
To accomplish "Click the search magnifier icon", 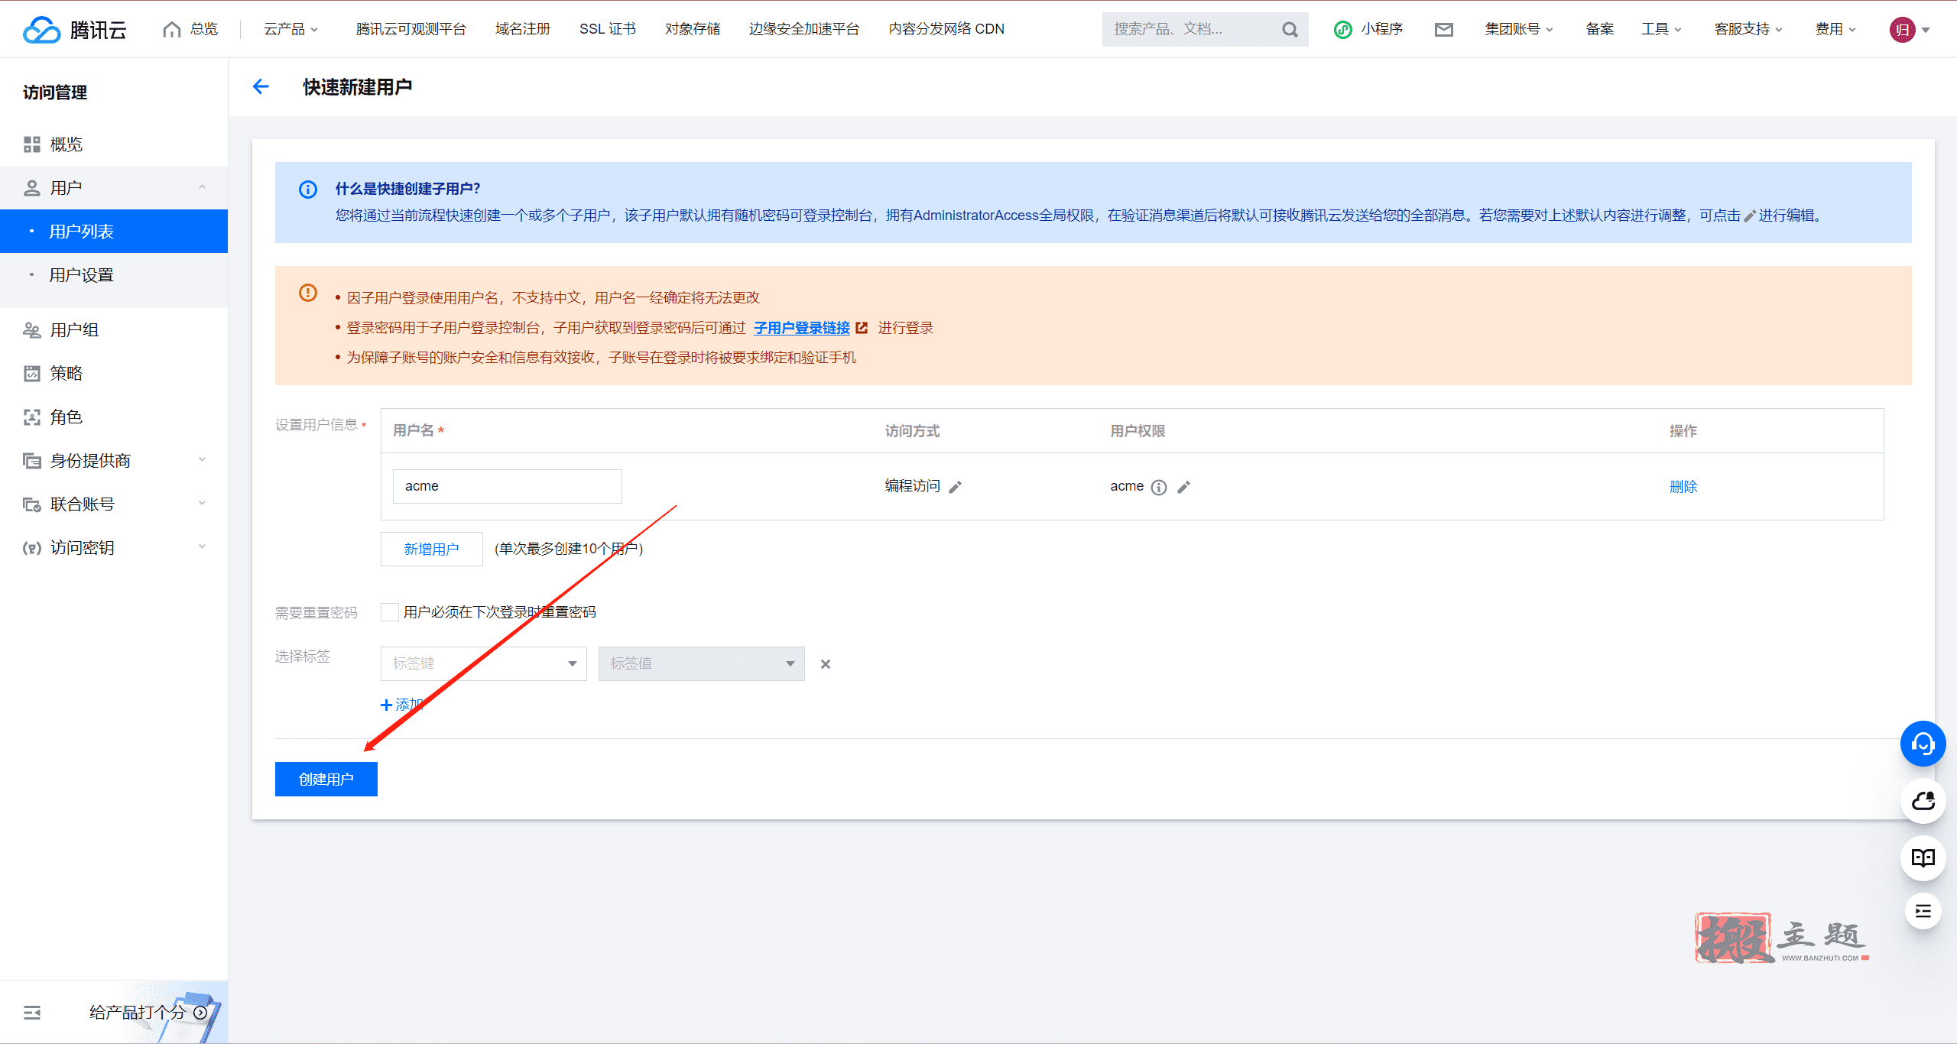I will pyautogui.click(x=1290, y=29).
